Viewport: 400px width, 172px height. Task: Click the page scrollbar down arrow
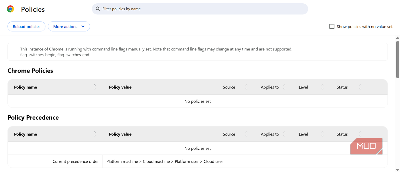click(x=397, y=170)
